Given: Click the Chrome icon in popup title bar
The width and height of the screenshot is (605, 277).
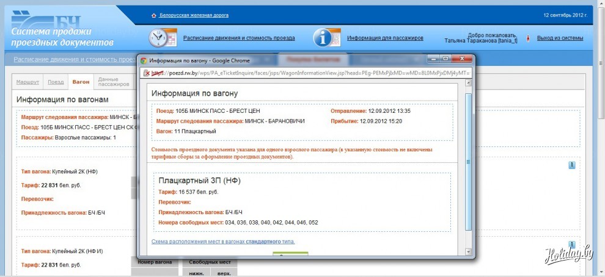Looking at the screenshot, I should [x=143, y=60].
